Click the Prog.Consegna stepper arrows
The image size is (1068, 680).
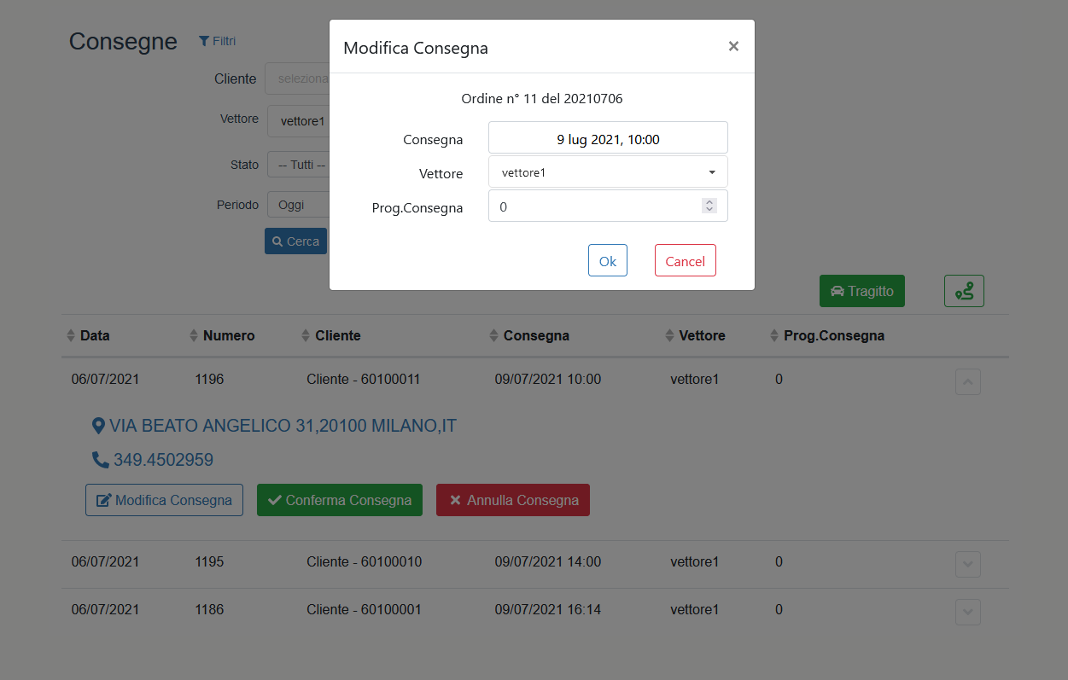click(709, 206)
